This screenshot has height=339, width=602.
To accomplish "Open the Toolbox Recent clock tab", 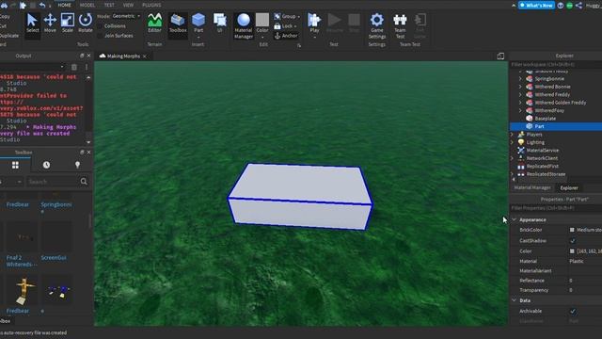I will 46,165.
